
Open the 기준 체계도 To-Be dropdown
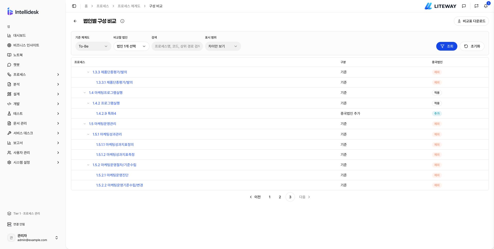click(x=93, y=46)
